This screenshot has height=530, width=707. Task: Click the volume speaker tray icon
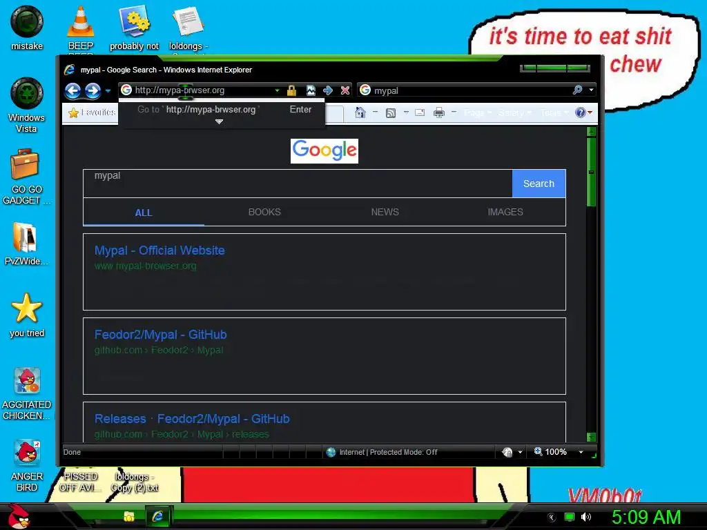pyautogui.click(x=586, y=517)
